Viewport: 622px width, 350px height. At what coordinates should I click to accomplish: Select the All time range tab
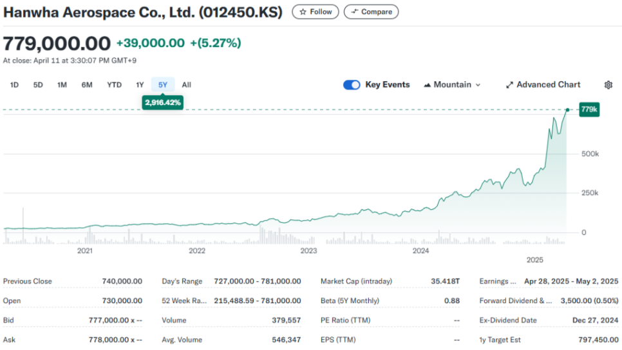187,85
